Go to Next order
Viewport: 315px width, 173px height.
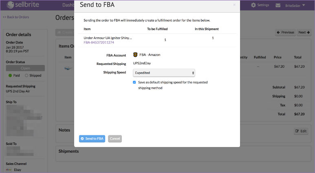[x=304, y=32]
